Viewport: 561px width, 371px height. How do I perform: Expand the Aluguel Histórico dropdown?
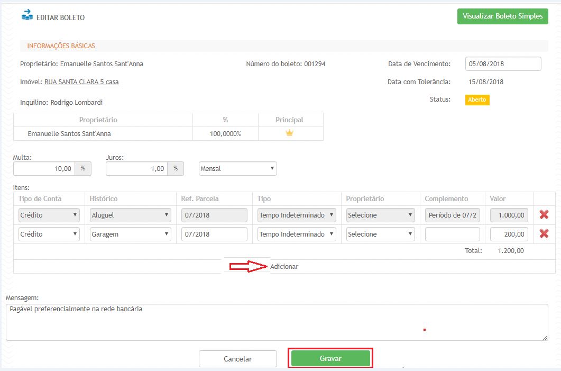130,215
